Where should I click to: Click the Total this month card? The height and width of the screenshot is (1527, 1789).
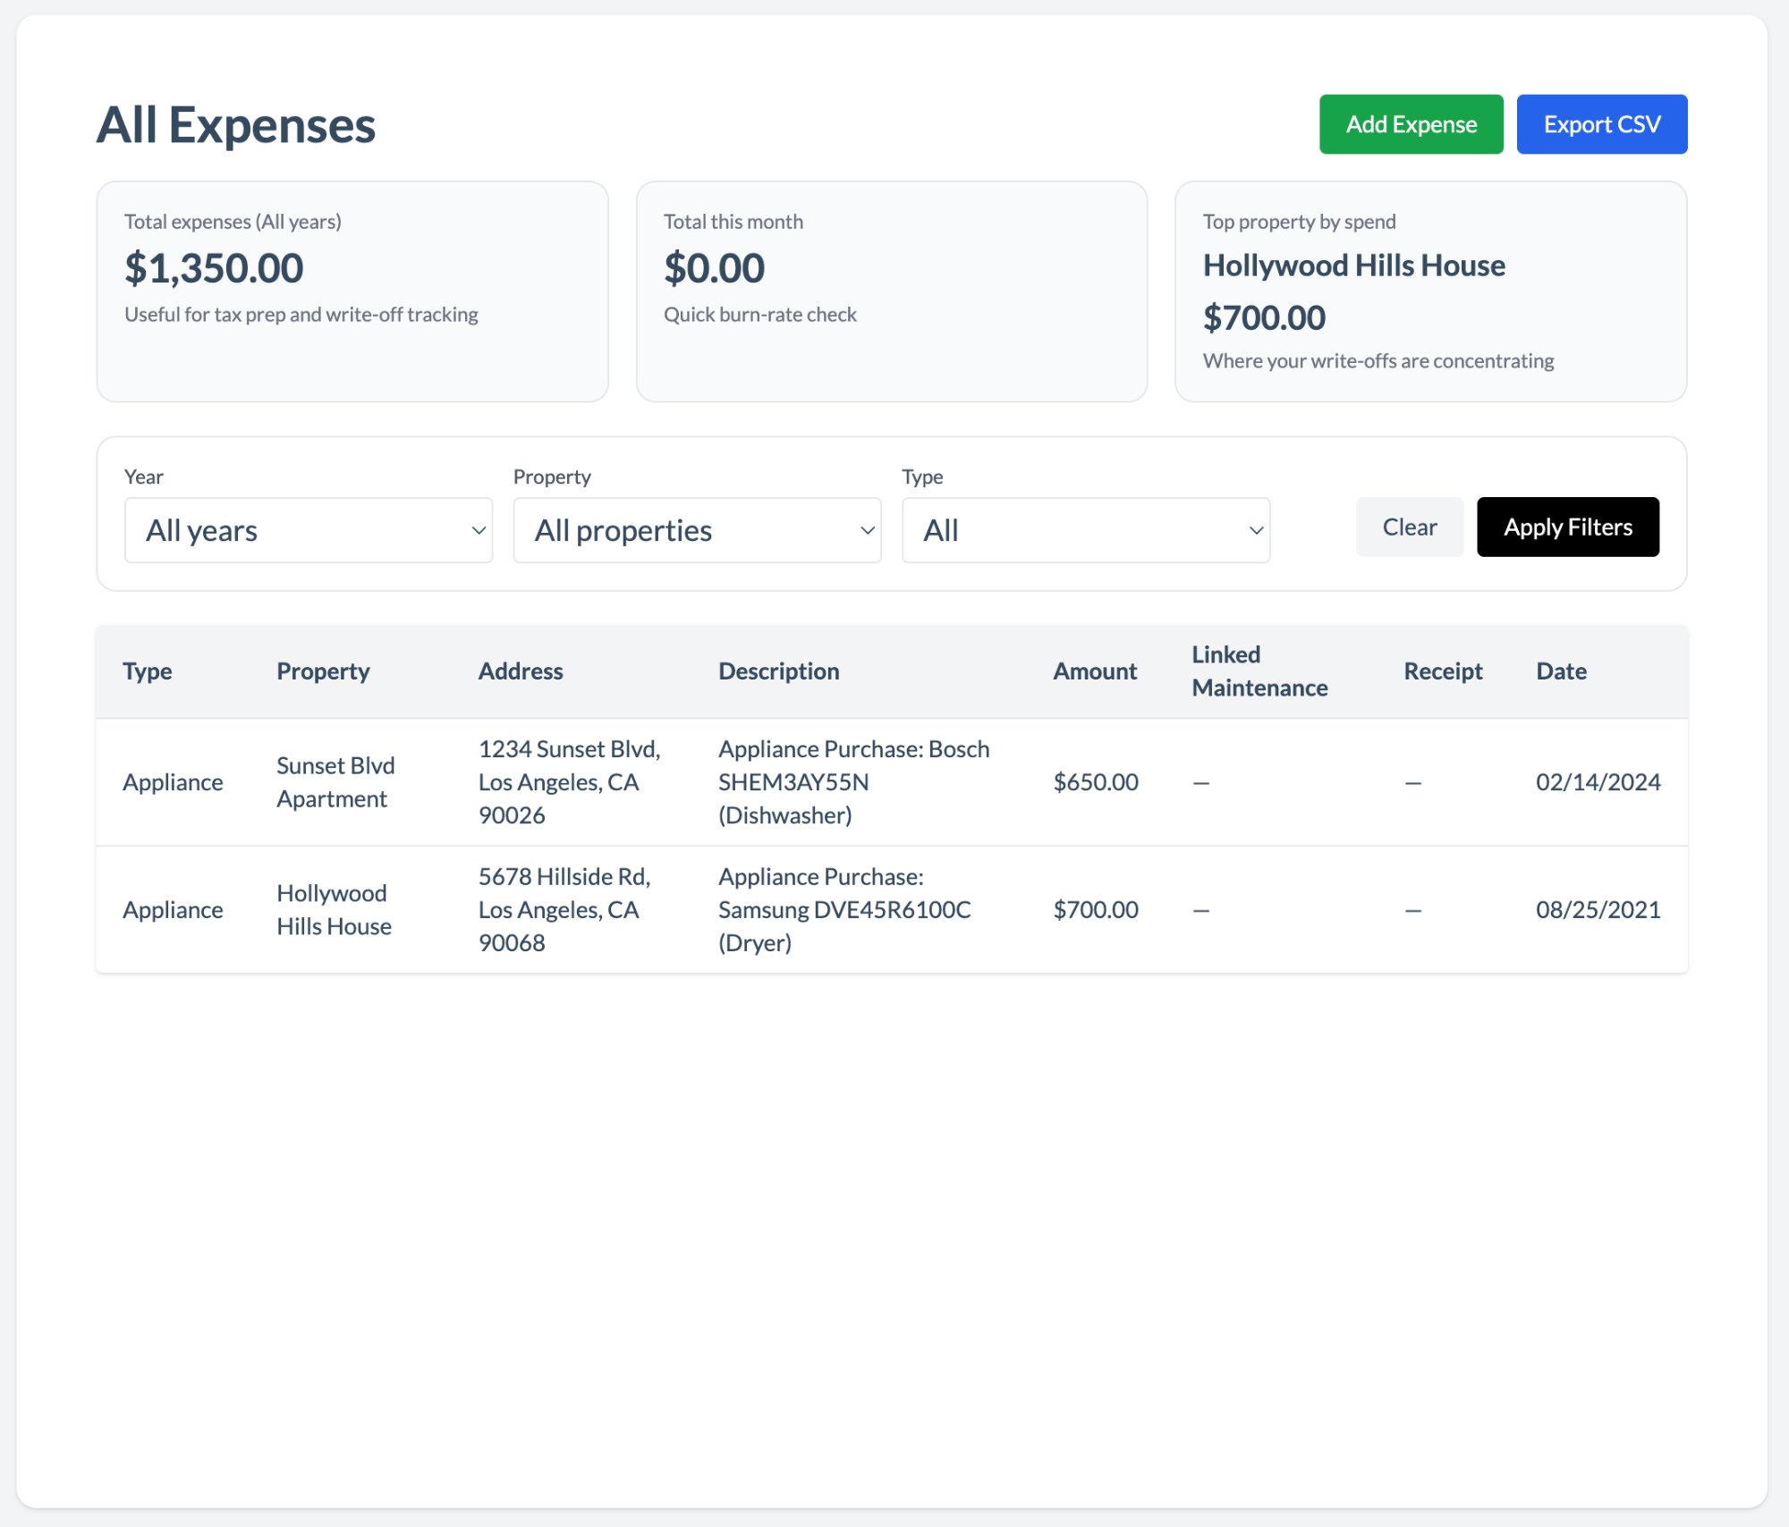pos(891,291)
